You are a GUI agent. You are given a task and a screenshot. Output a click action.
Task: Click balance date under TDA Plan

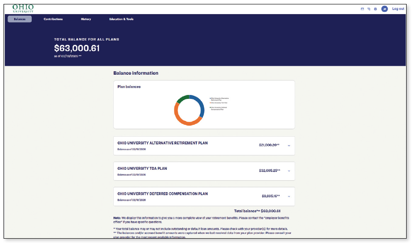[x=132, y=174]
